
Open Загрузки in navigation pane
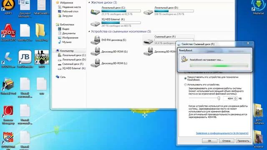[x=67, y=16]
